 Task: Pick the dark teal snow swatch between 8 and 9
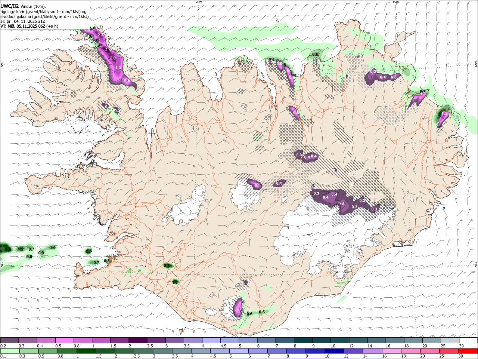click(x=303, y=341)
